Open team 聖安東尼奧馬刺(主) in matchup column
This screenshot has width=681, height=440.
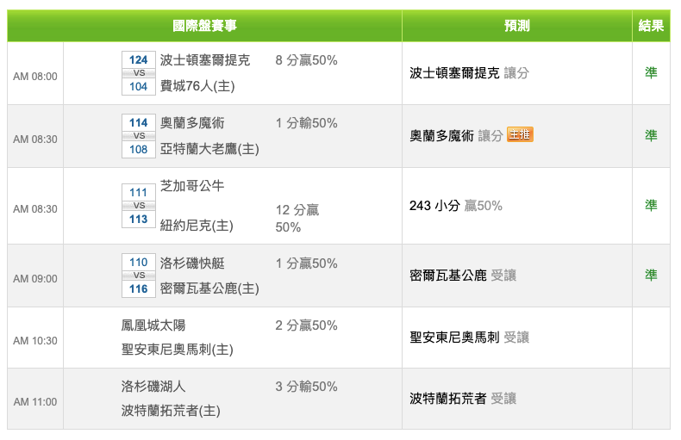[178, 350]
